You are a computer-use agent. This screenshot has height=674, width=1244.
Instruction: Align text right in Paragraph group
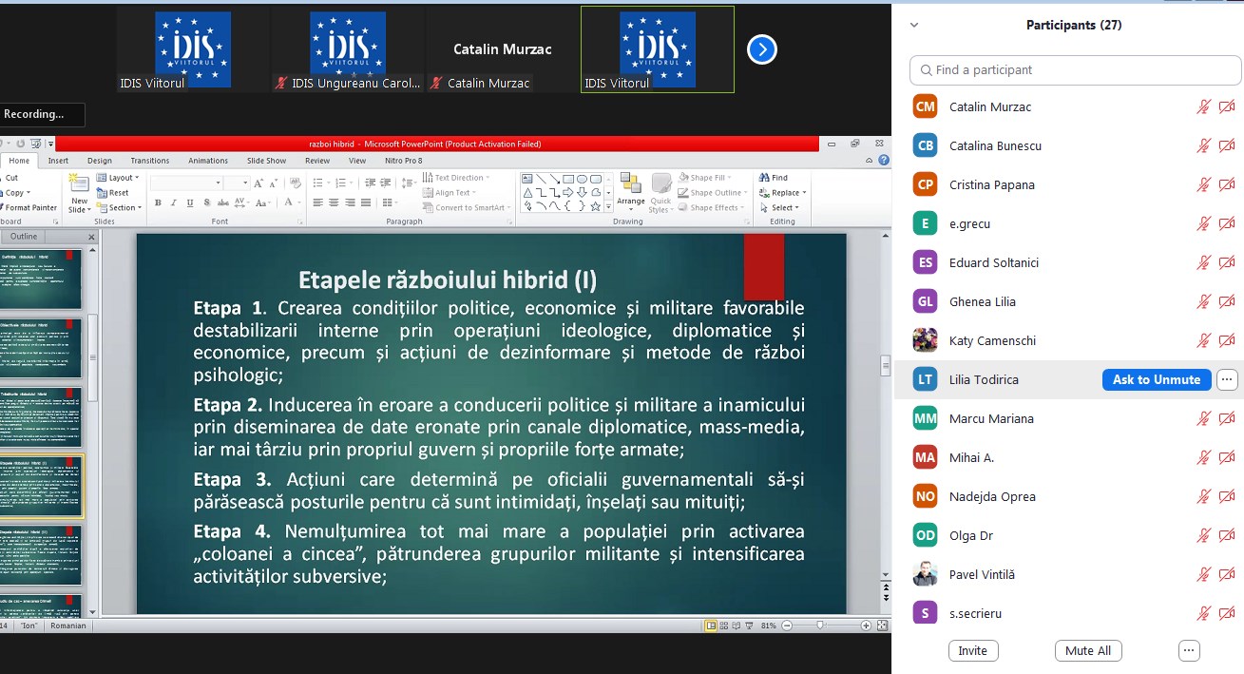(350, 202)
